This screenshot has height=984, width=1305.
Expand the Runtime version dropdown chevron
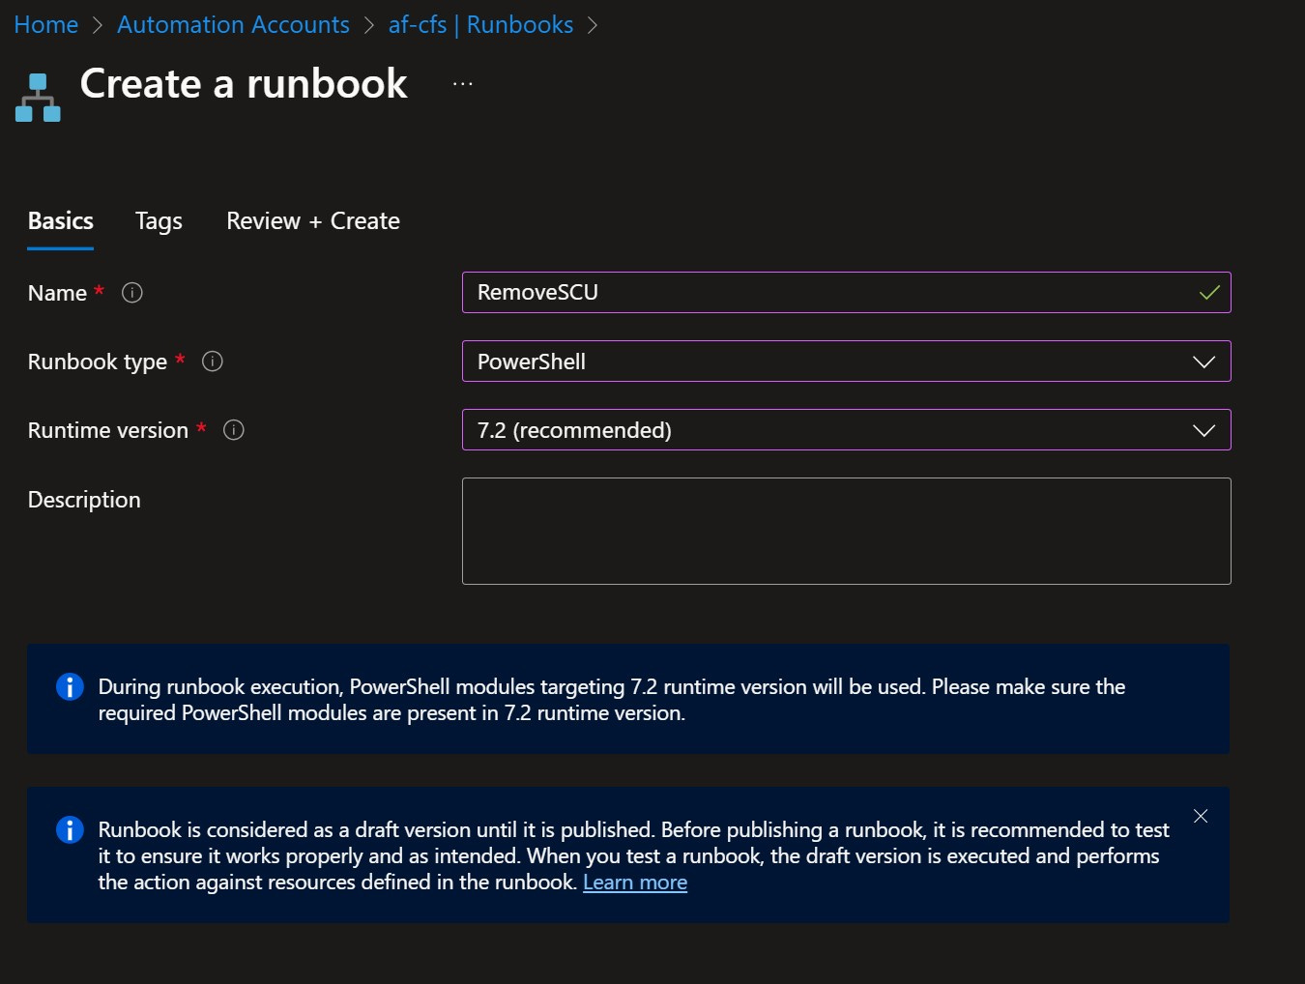point(1203,430)
